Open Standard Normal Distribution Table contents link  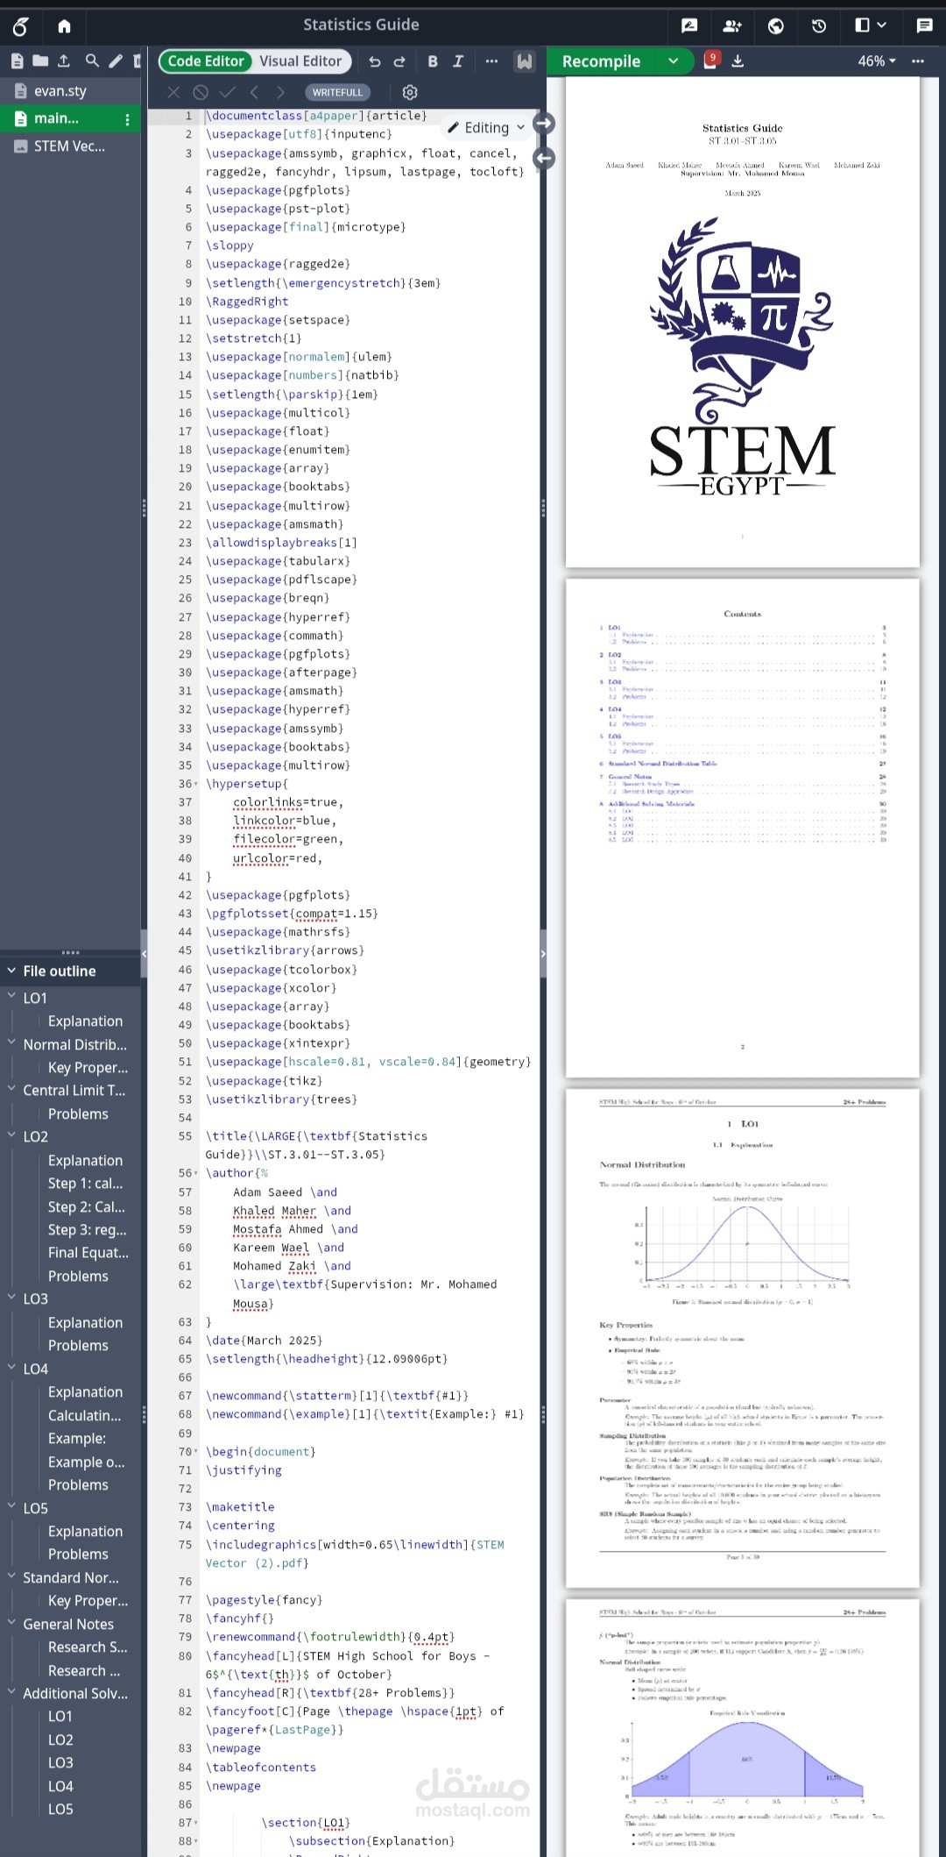point(662,764)
